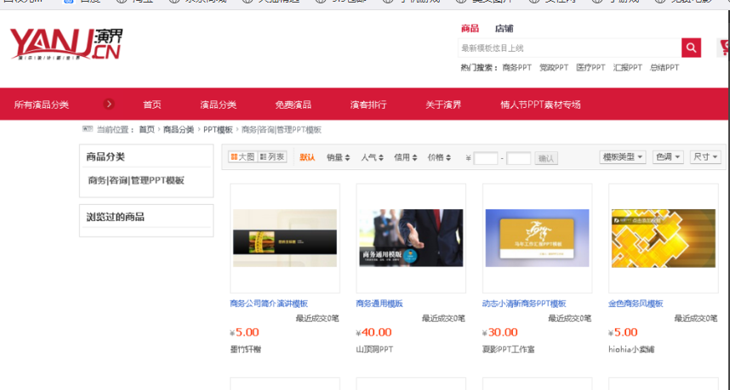This screenshot has height=390, width=730.
Task: Click sidebar category 商务|咨询|管理PPT模板
Action: click(x=136, y=180)
